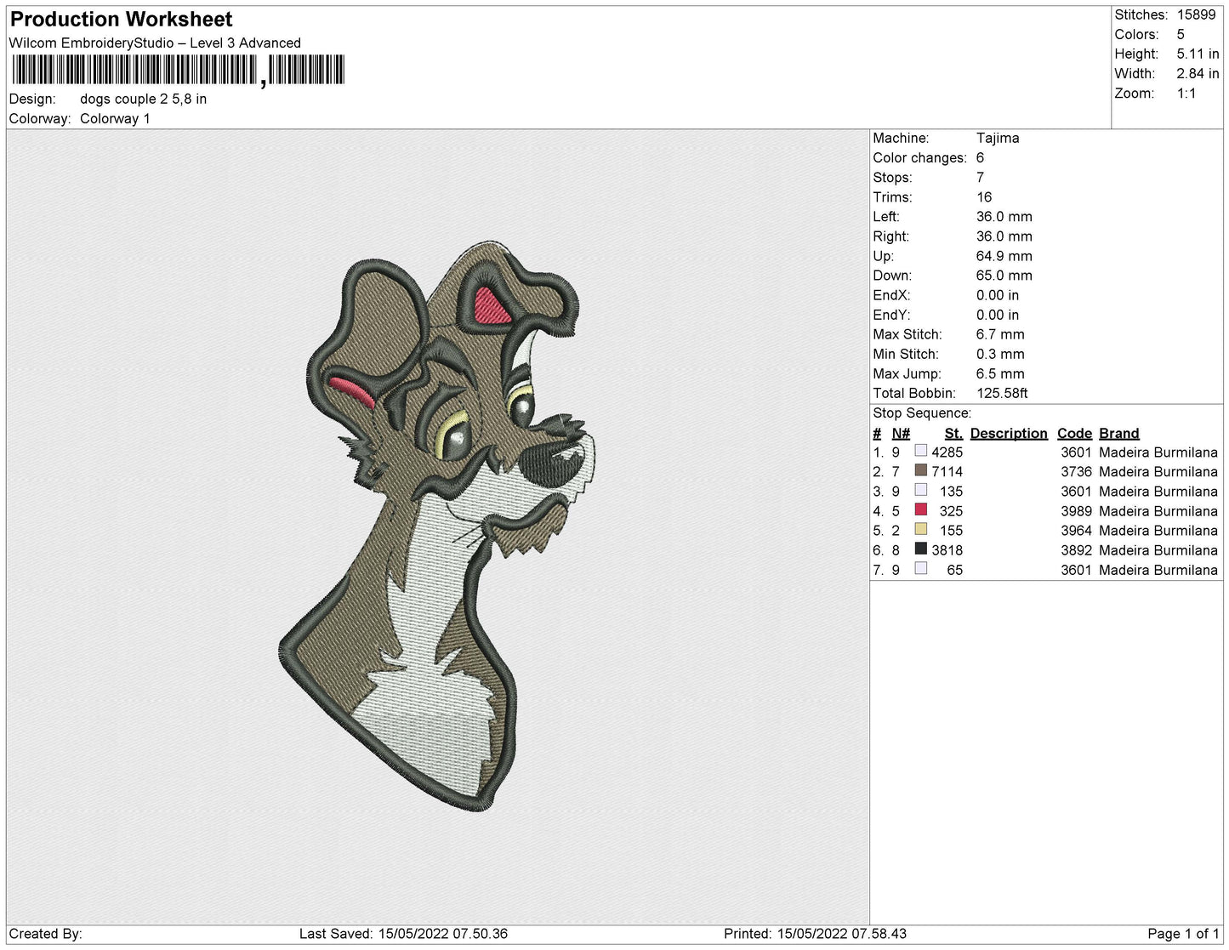
Task: Click the yellow color swatch in stop 5
Action: click(x=920, y=529)
